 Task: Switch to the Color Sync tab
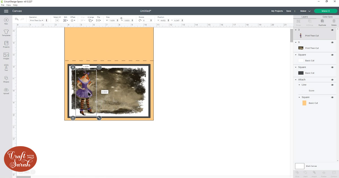click(x=327, y=17)
